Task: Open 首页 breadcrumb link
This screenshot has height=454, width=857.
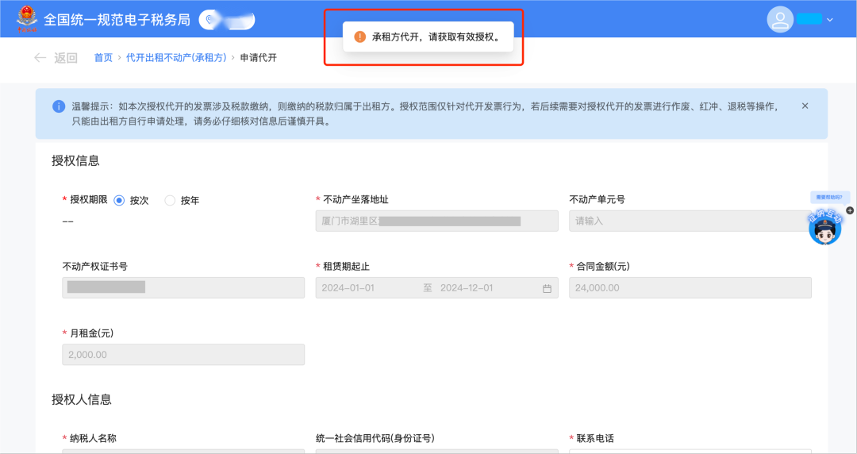Action: click(103, 57)
